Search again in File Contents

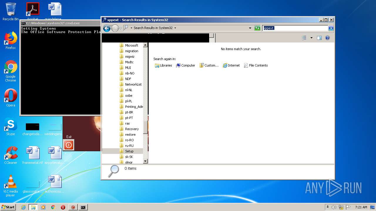click(256, 65)
